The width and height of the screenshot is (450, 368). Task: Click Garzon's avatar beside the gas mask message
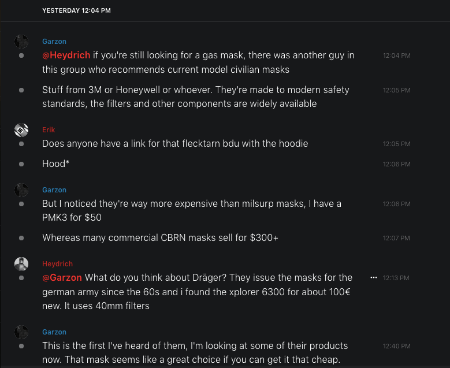(x=21, y=42)
